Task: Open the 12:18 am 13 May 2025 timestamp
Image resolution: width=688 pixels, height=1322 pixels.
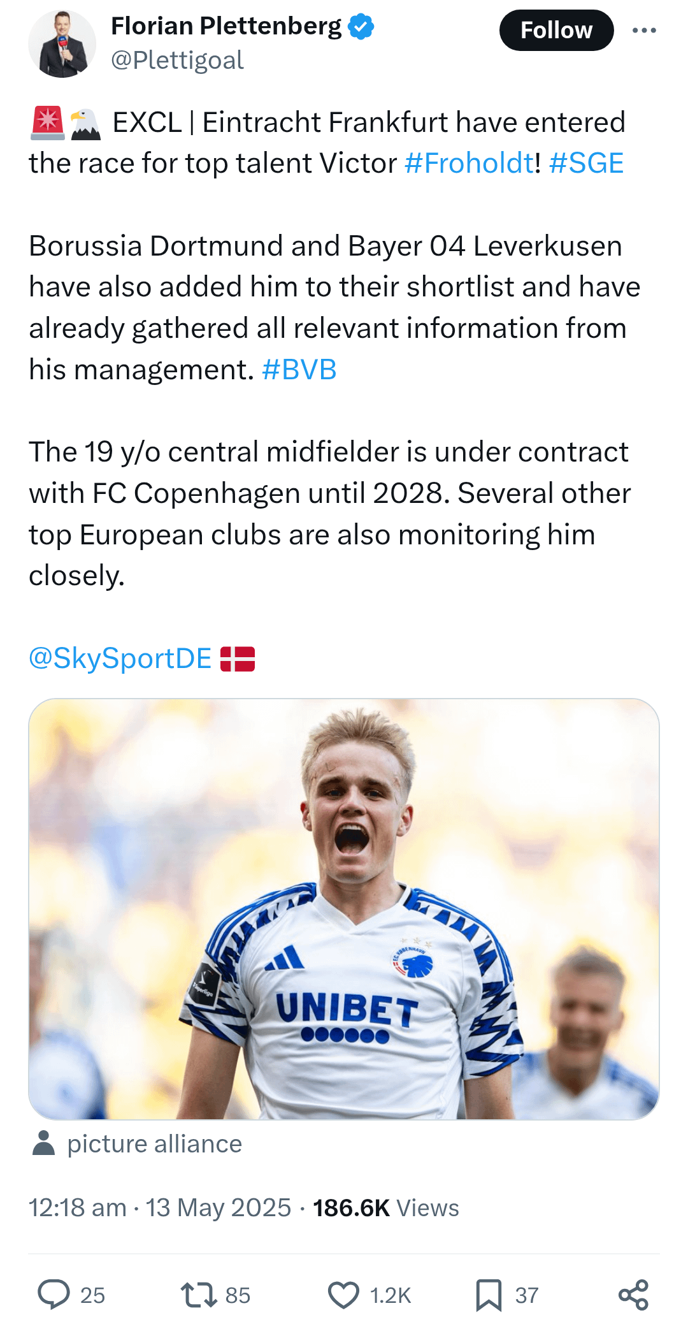Action: pyautogui.click(x=160, y=1208)
